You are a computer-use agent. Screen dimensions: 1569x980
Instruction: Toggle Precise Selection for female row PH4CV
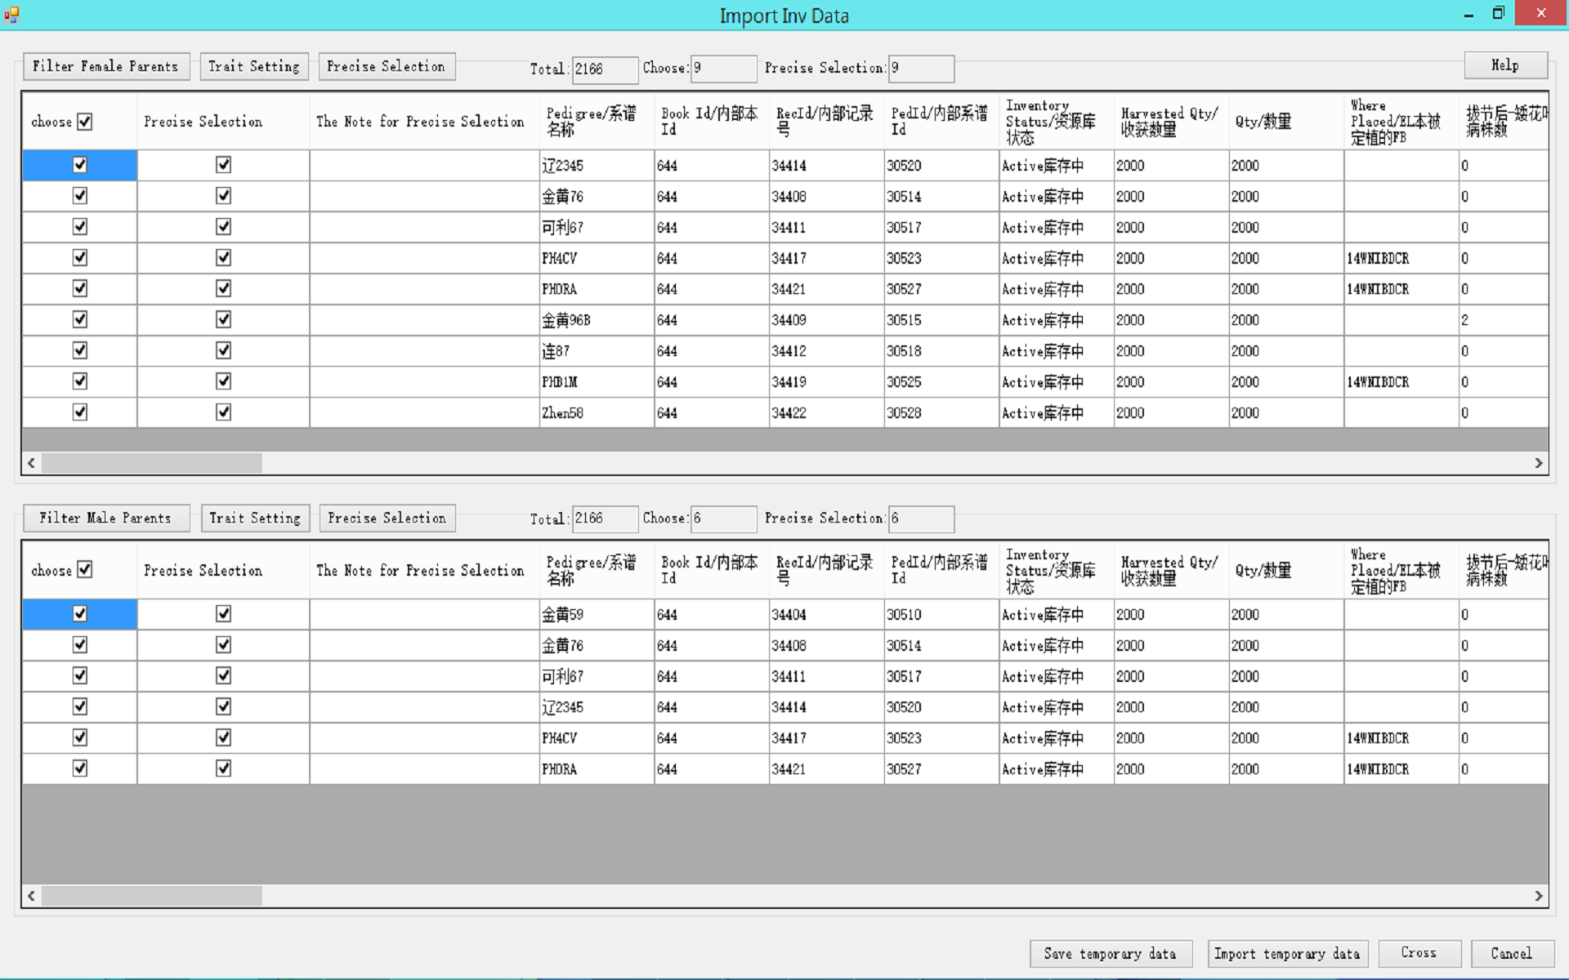223,258
